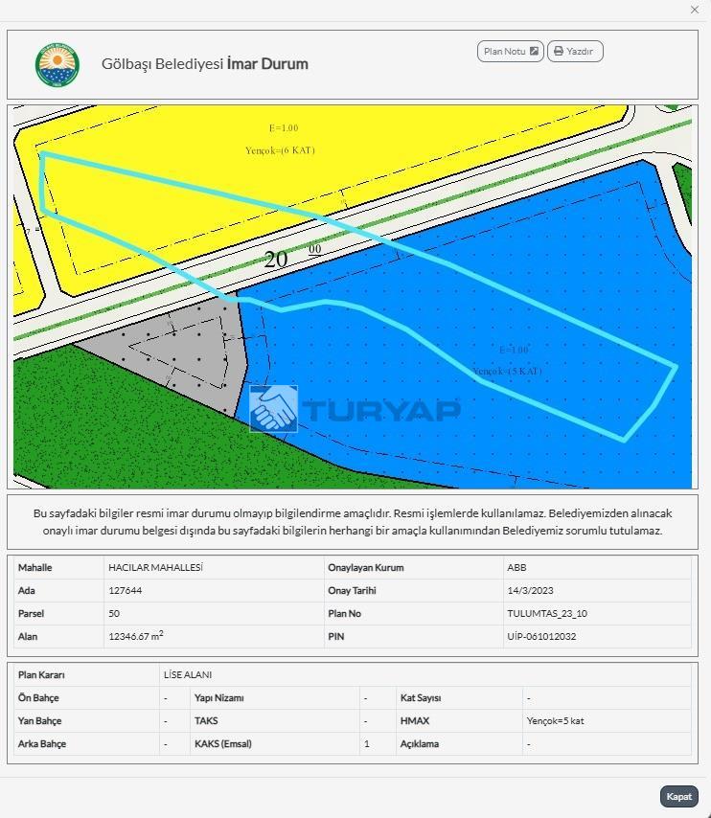Click the Kapat button
This screenshot has height=818, width=711.
click(678, 797)
